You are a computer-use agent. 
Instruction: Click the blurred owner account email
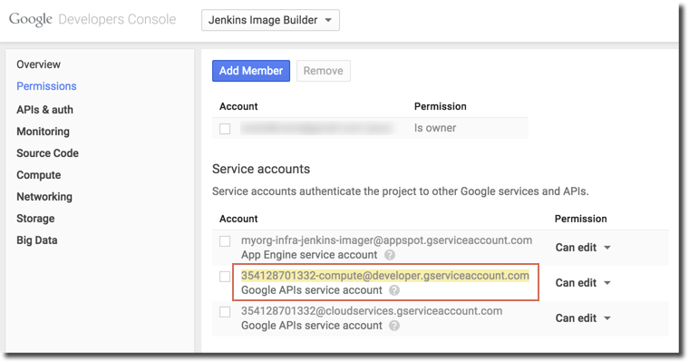[x=316, y=129]
